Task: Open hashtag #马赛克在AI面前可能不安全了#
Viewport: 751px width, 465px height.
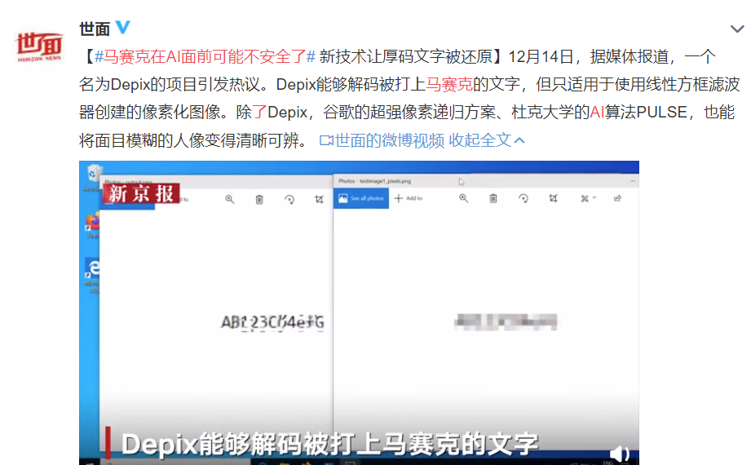Action: point(205,56)
